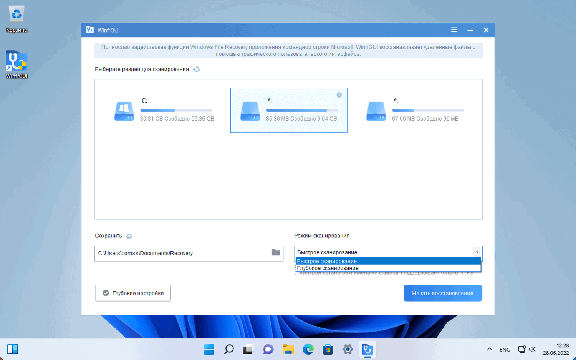
Task: Click Начать восстановление to start recovery
Action: click(x=443, y=293)
